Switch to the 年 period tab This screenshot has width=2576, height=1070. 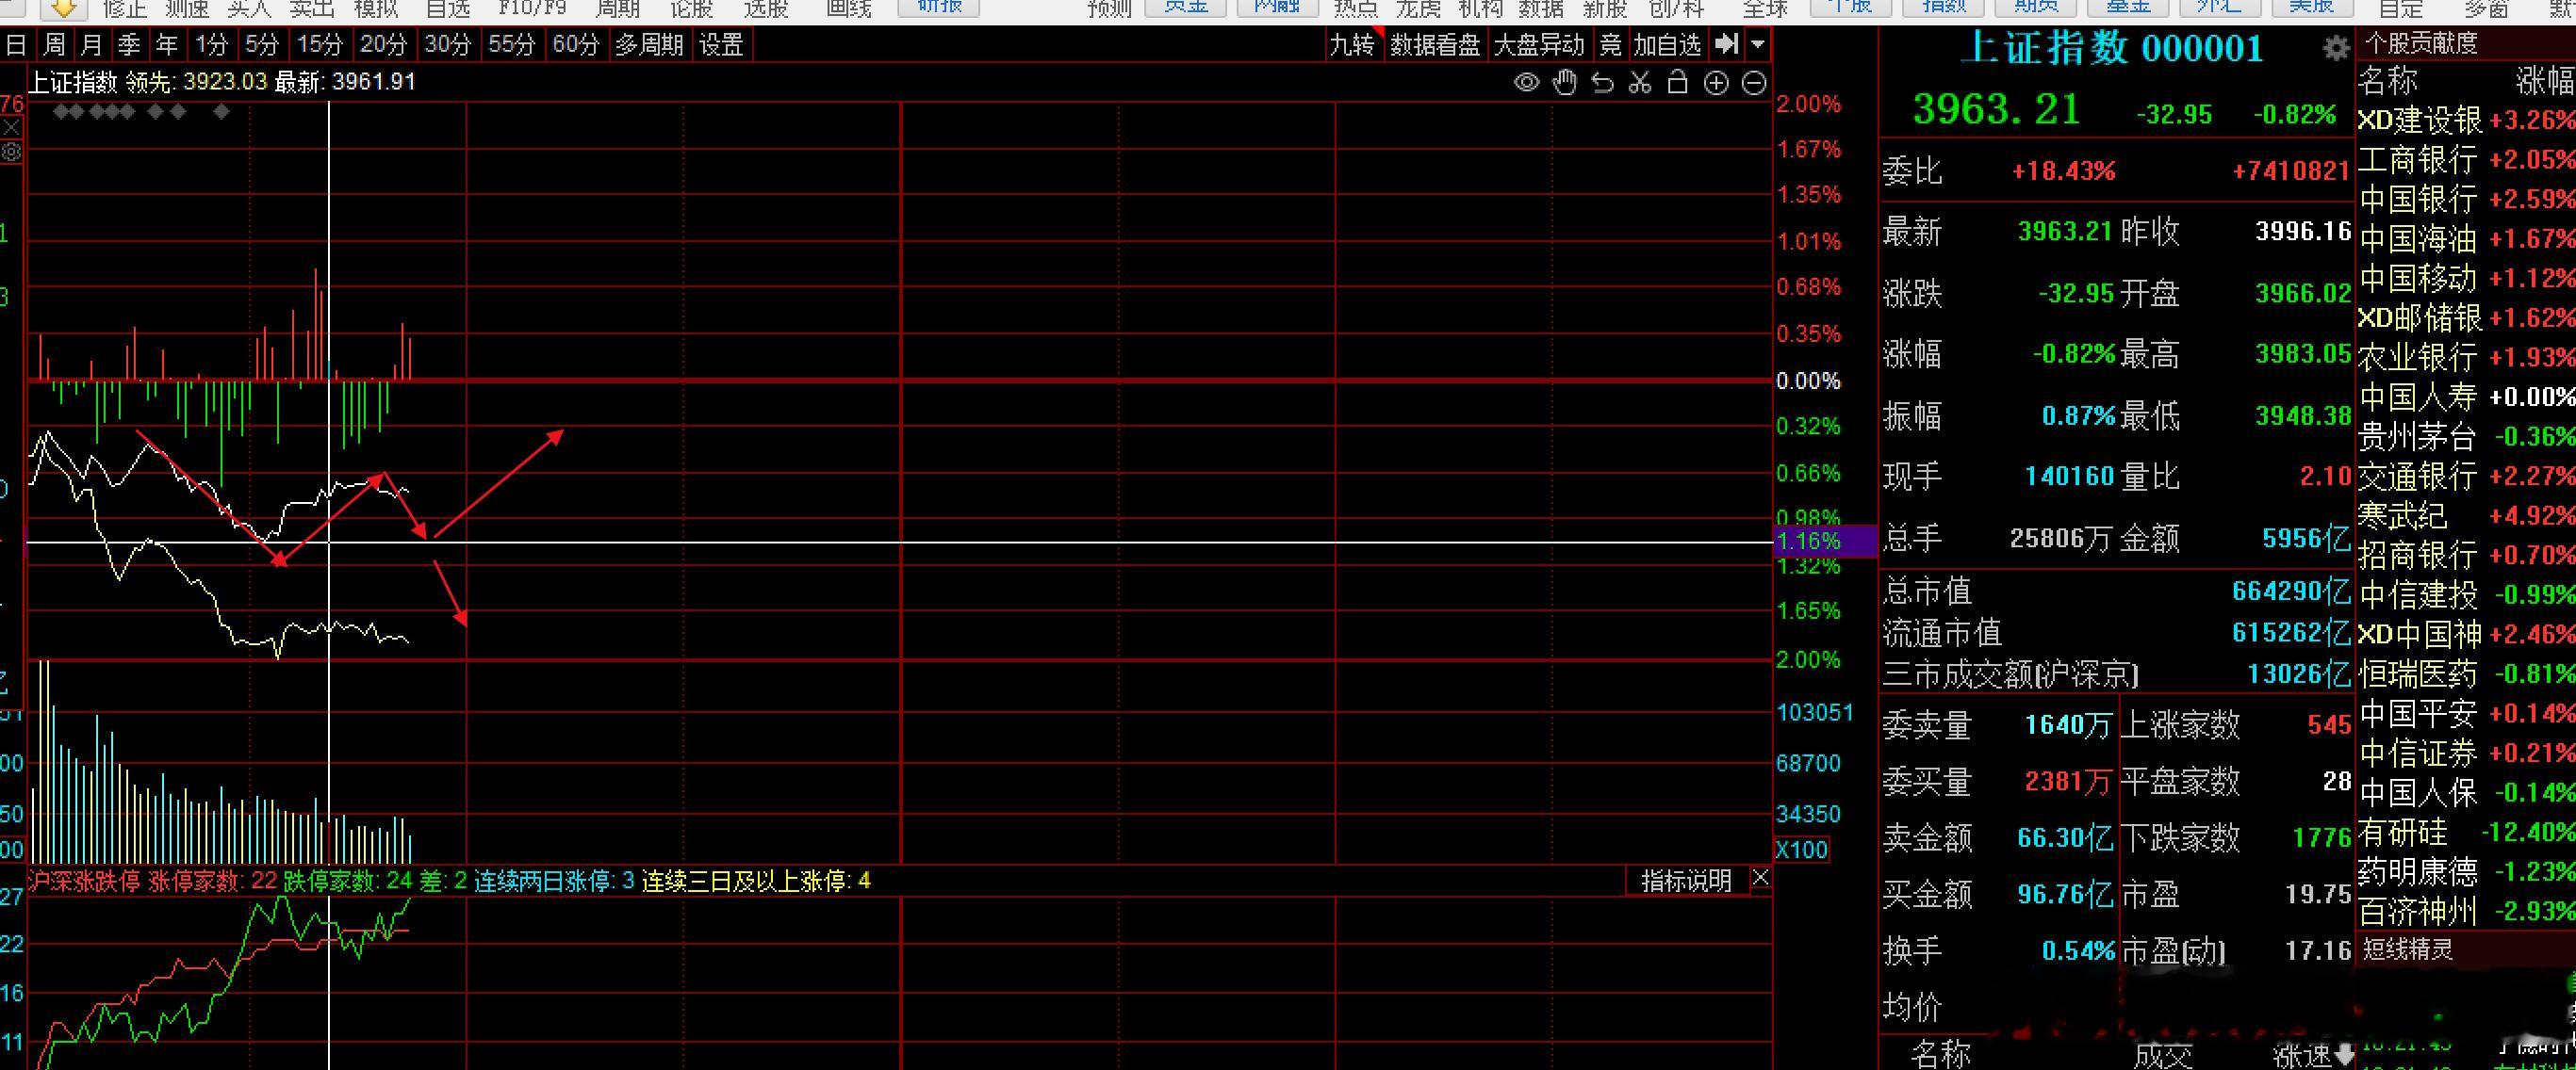pyautogui.click(x=166, y=45)
